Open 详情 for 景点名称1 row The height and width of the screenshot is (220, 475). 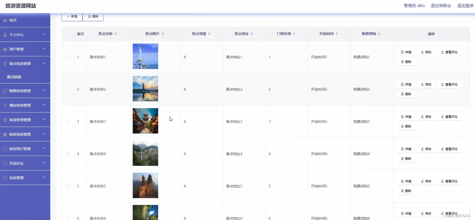(406, 52)
